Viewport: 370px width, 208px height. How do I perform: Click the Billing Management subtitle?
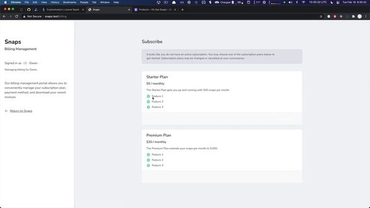pos(21,49)
